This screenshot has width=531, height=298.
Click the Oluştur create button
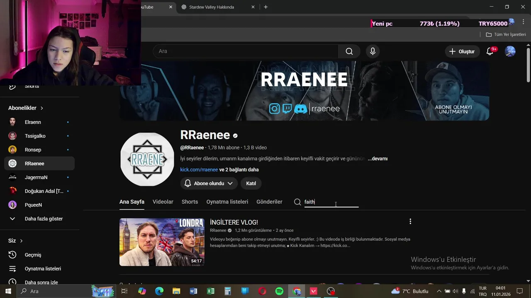coord(462,51)
